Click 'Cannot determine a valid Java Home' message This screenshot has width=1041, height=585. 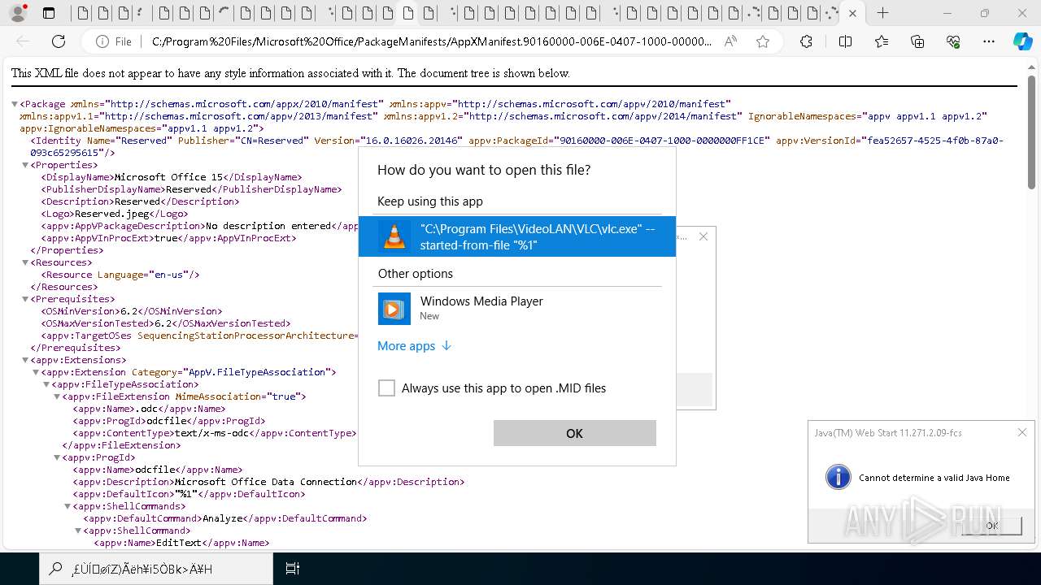coord(934,478)
